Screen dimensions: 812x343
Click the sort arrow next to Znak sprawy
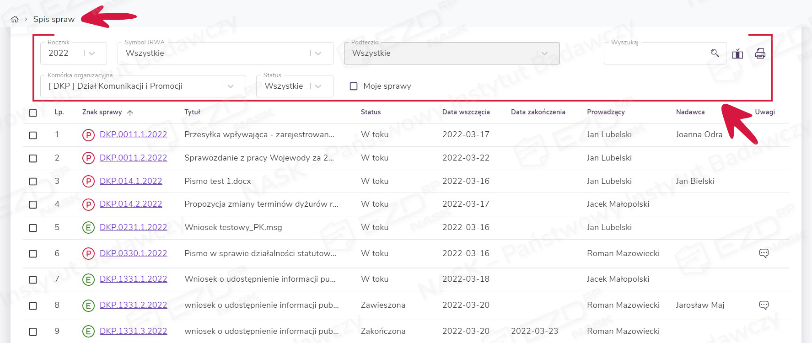(130, 113)
